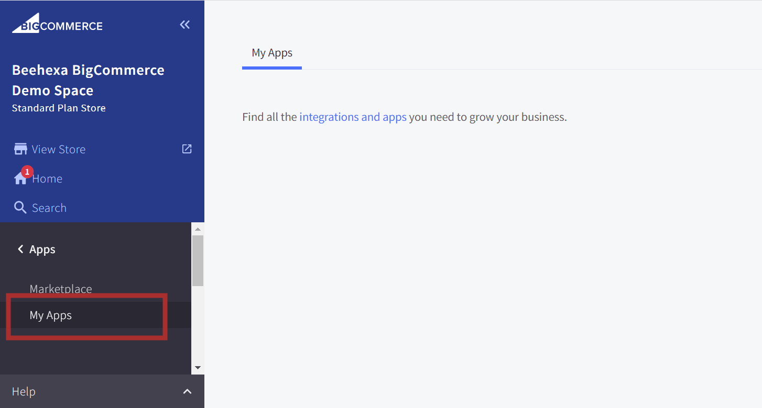Click the Search magnifying glass icon
This screenshot has width=762, height=408.
pos(20,208)
